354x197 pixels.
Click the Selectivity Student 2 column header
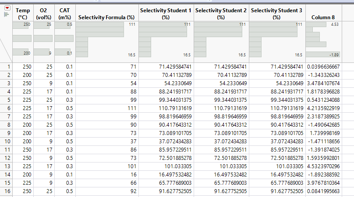[221, 13]
